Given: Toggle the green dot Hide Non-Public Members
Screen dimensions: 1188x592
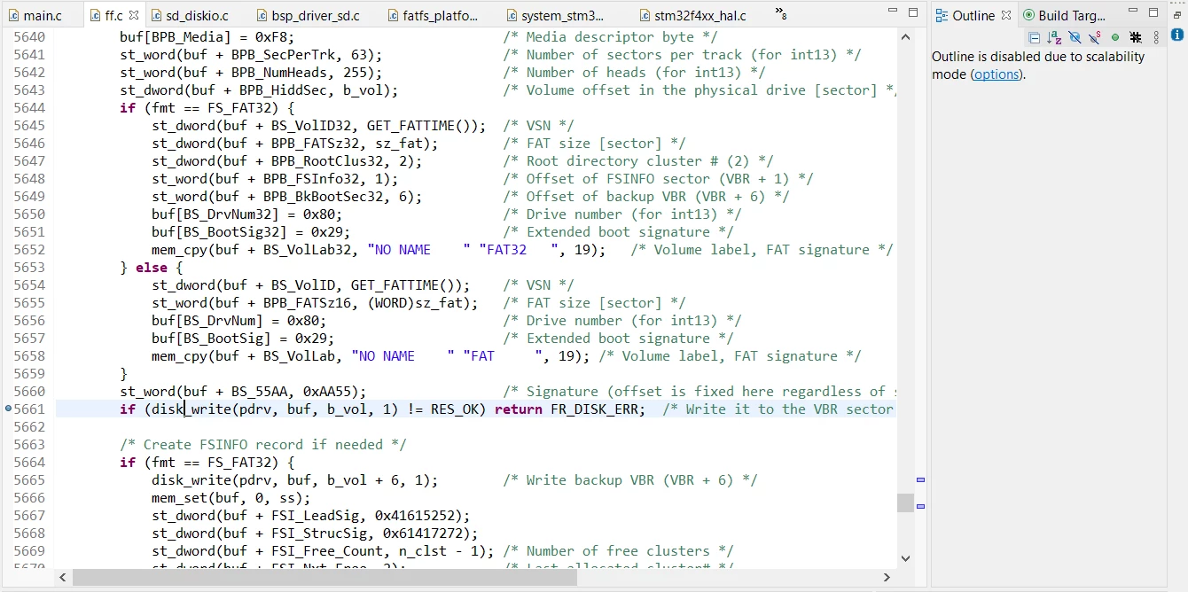Looking at the screenshot, I should pyautogui.click(x=1115, y=37).
